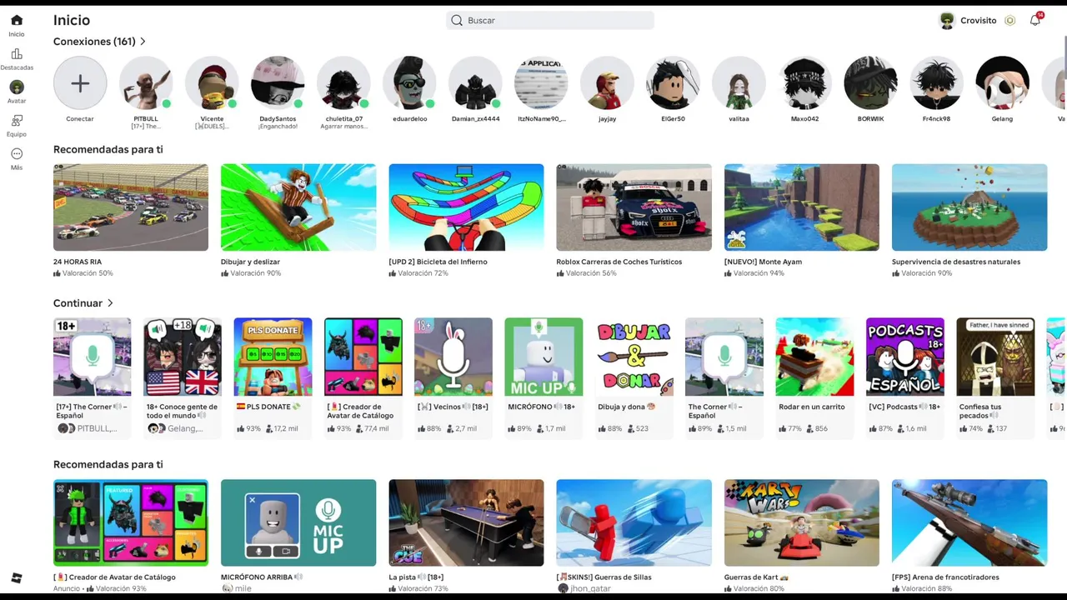This screenshot has width=1067, height=600.
Task: Open Supervivencia de desastres naturales thumbnail
Action: click(x=969, y=207)
